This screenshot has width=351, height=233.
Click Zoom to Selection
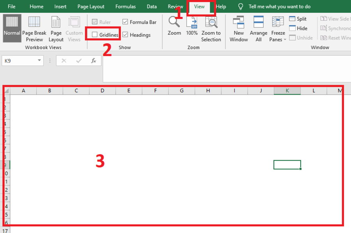(211, 29)
